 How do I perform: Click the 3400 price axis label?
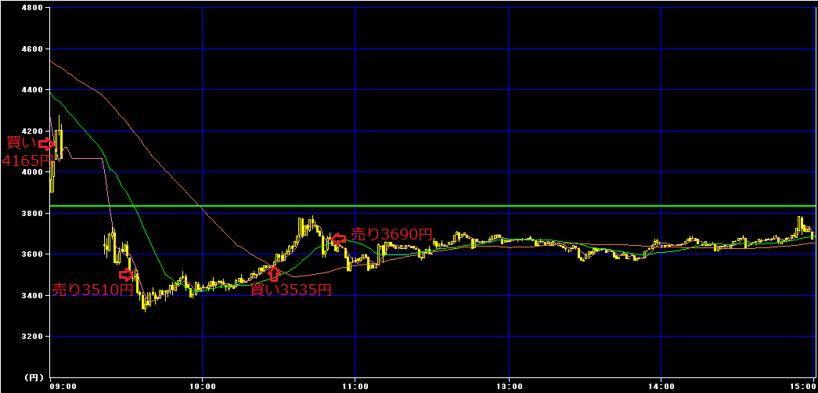click(x=33, y=296)
